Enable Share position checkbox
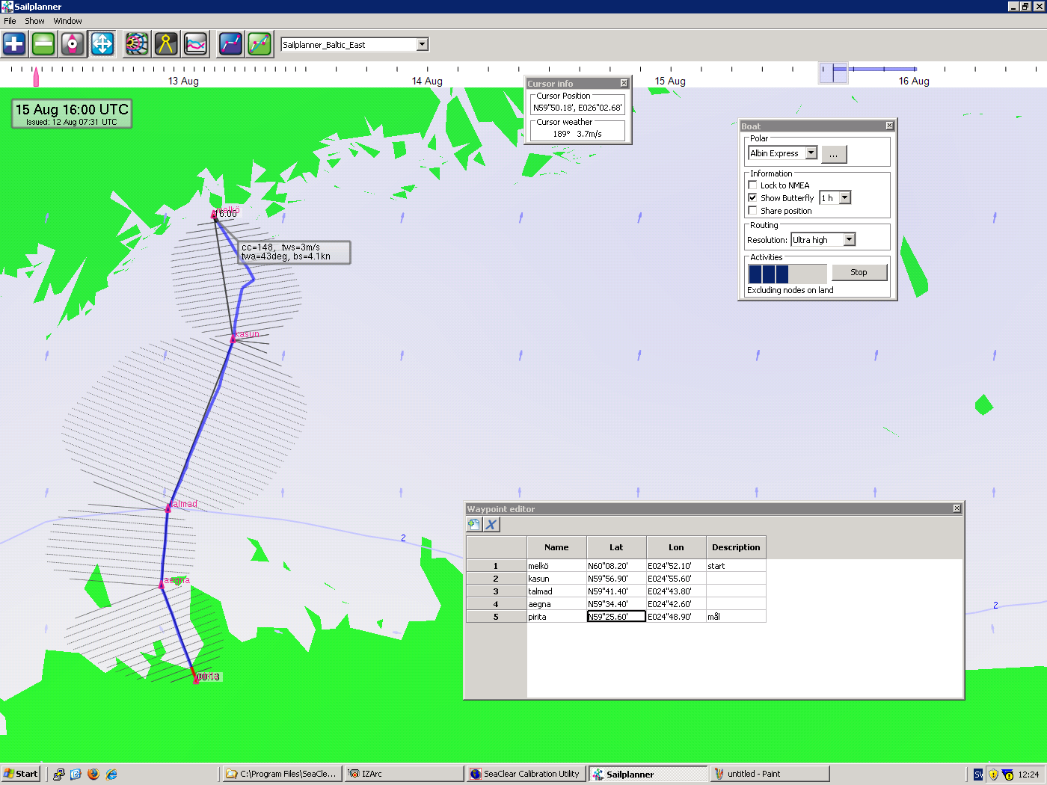Image resolution: width=1047 pixels, height=785 pixels. click(752, 210)
